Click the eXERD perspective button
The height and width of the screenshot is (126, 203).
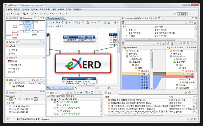[x=182, y=14]
